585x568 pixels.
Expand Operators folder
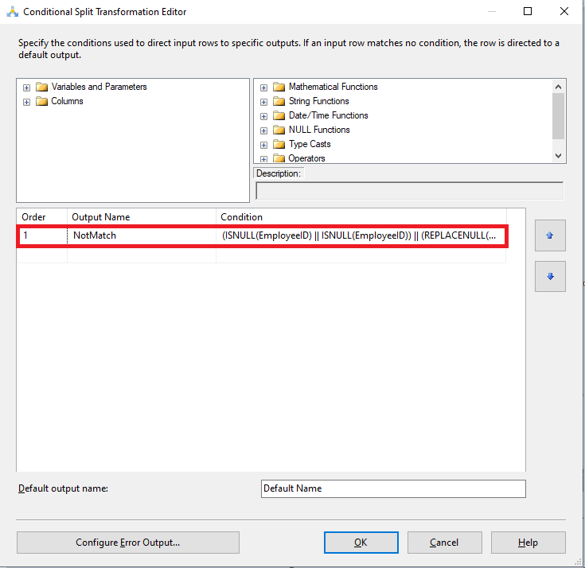263,159
